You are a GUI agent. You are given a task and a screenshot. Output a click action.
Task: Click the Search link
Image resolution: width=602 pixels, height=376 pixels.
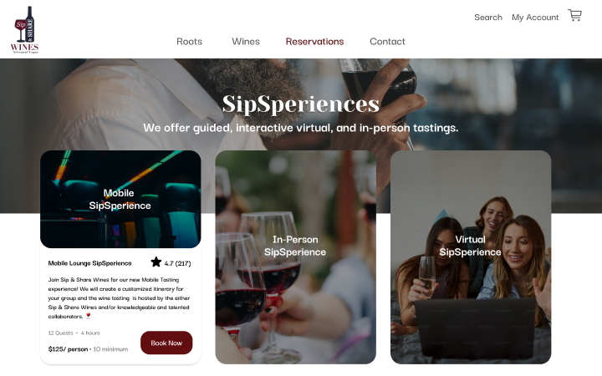(488, 18)
